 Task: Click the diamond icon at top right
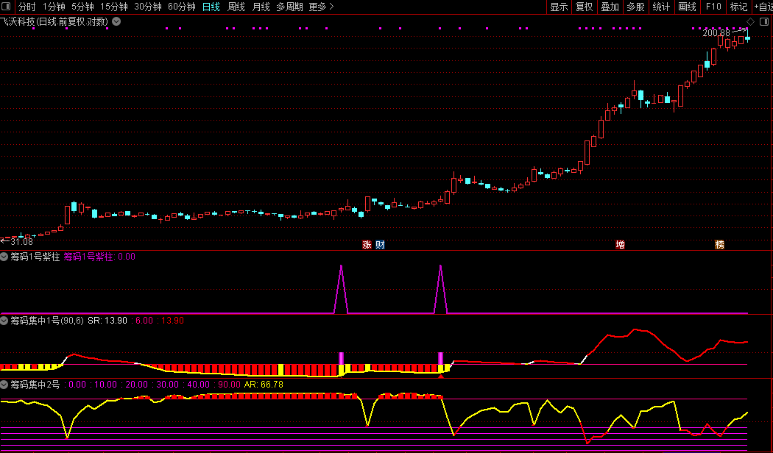[749, 21]
